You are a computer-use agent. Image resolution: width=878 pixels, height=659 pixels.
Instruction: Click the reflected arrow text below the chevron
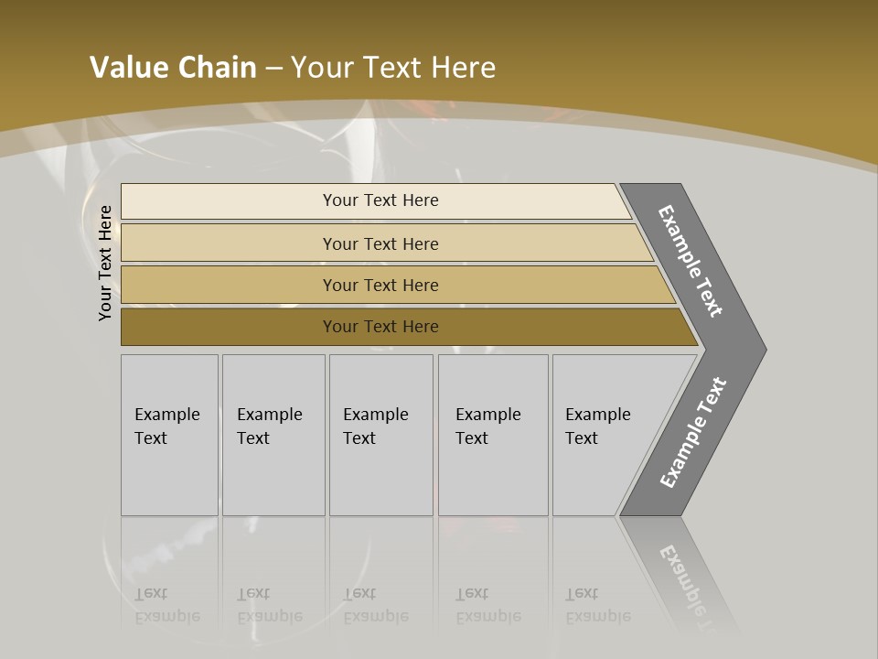coord(686,581)
